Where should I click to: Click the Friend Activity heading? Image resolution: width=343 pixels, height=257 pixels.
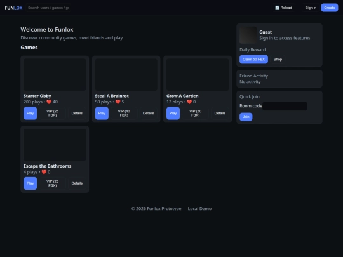253,76
